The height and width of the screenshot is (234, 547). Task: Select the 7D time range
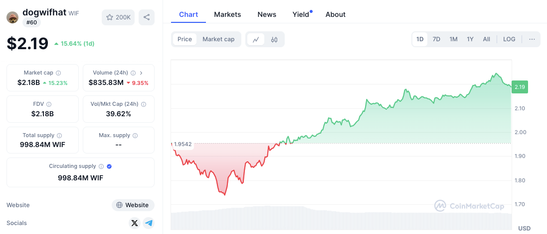coord(436,39)
